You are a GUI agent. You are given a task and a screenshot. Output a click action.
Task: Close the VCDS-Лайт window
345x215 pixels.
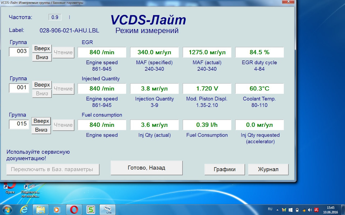tap(289, 2)
